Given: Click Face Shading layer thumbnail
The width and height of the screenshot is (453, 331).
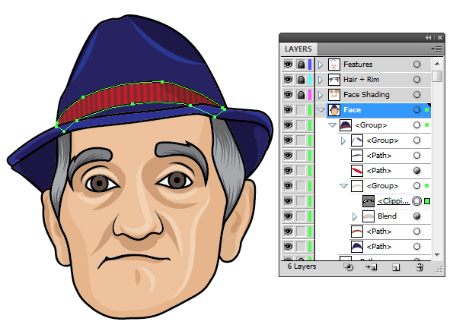Looking at the screenshot, I should [x=333, y=95].
